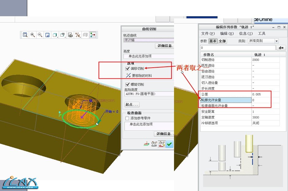Click the Repaint screen icon
Image resolution: width=288 pixels, height=191 pixels.
click(47, 35)
